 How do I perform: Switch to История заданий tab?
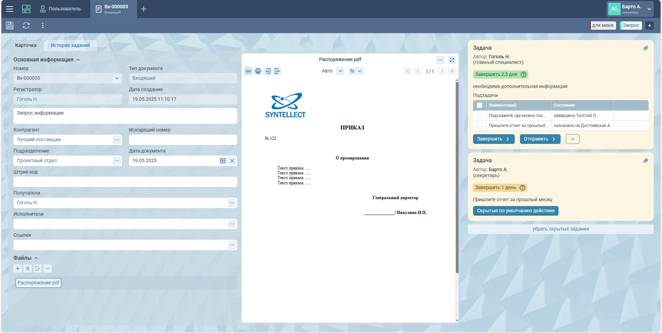(70, 45)
